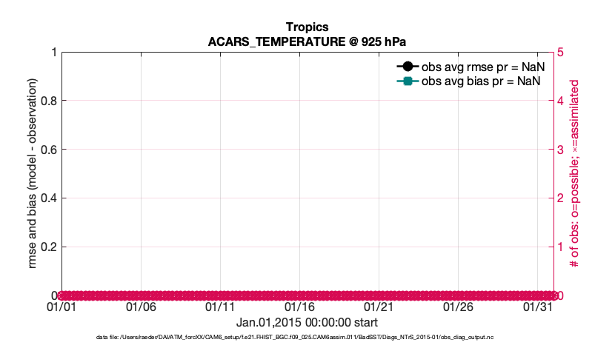
Task: Click the teal square bias legend marker
Action: pyautogui.click(x=407, y=81)
